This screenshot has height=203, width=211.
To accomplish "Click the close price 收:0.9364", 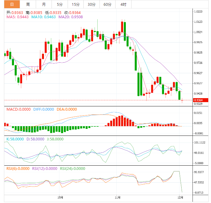I will tap(72, 13).
